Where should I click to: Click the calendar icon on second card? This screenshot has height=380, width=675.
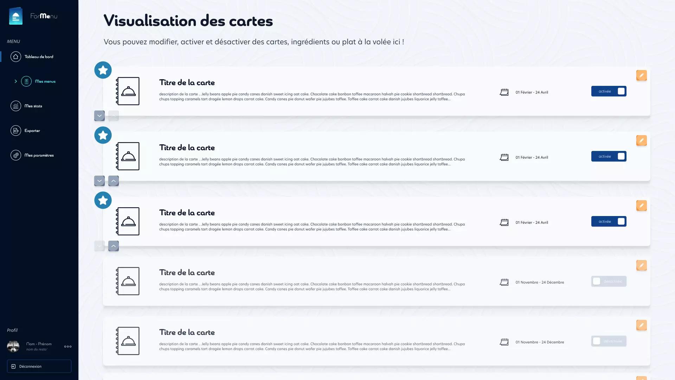[x=504, y=157]
